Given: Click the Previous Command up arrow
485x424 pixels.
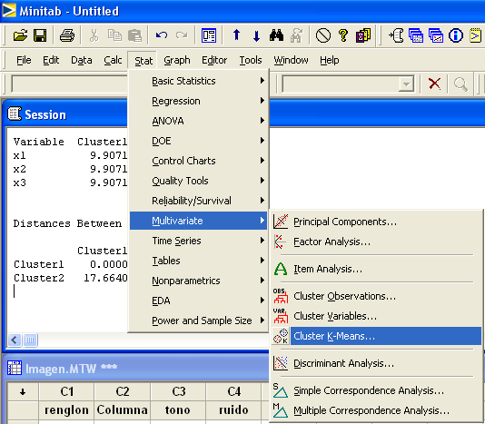Looking at the screenshot, I should [237, 35].
